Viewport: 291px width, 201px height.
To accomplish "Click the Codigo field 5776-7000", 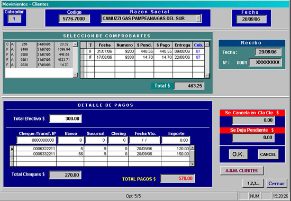I will (74, 19).
